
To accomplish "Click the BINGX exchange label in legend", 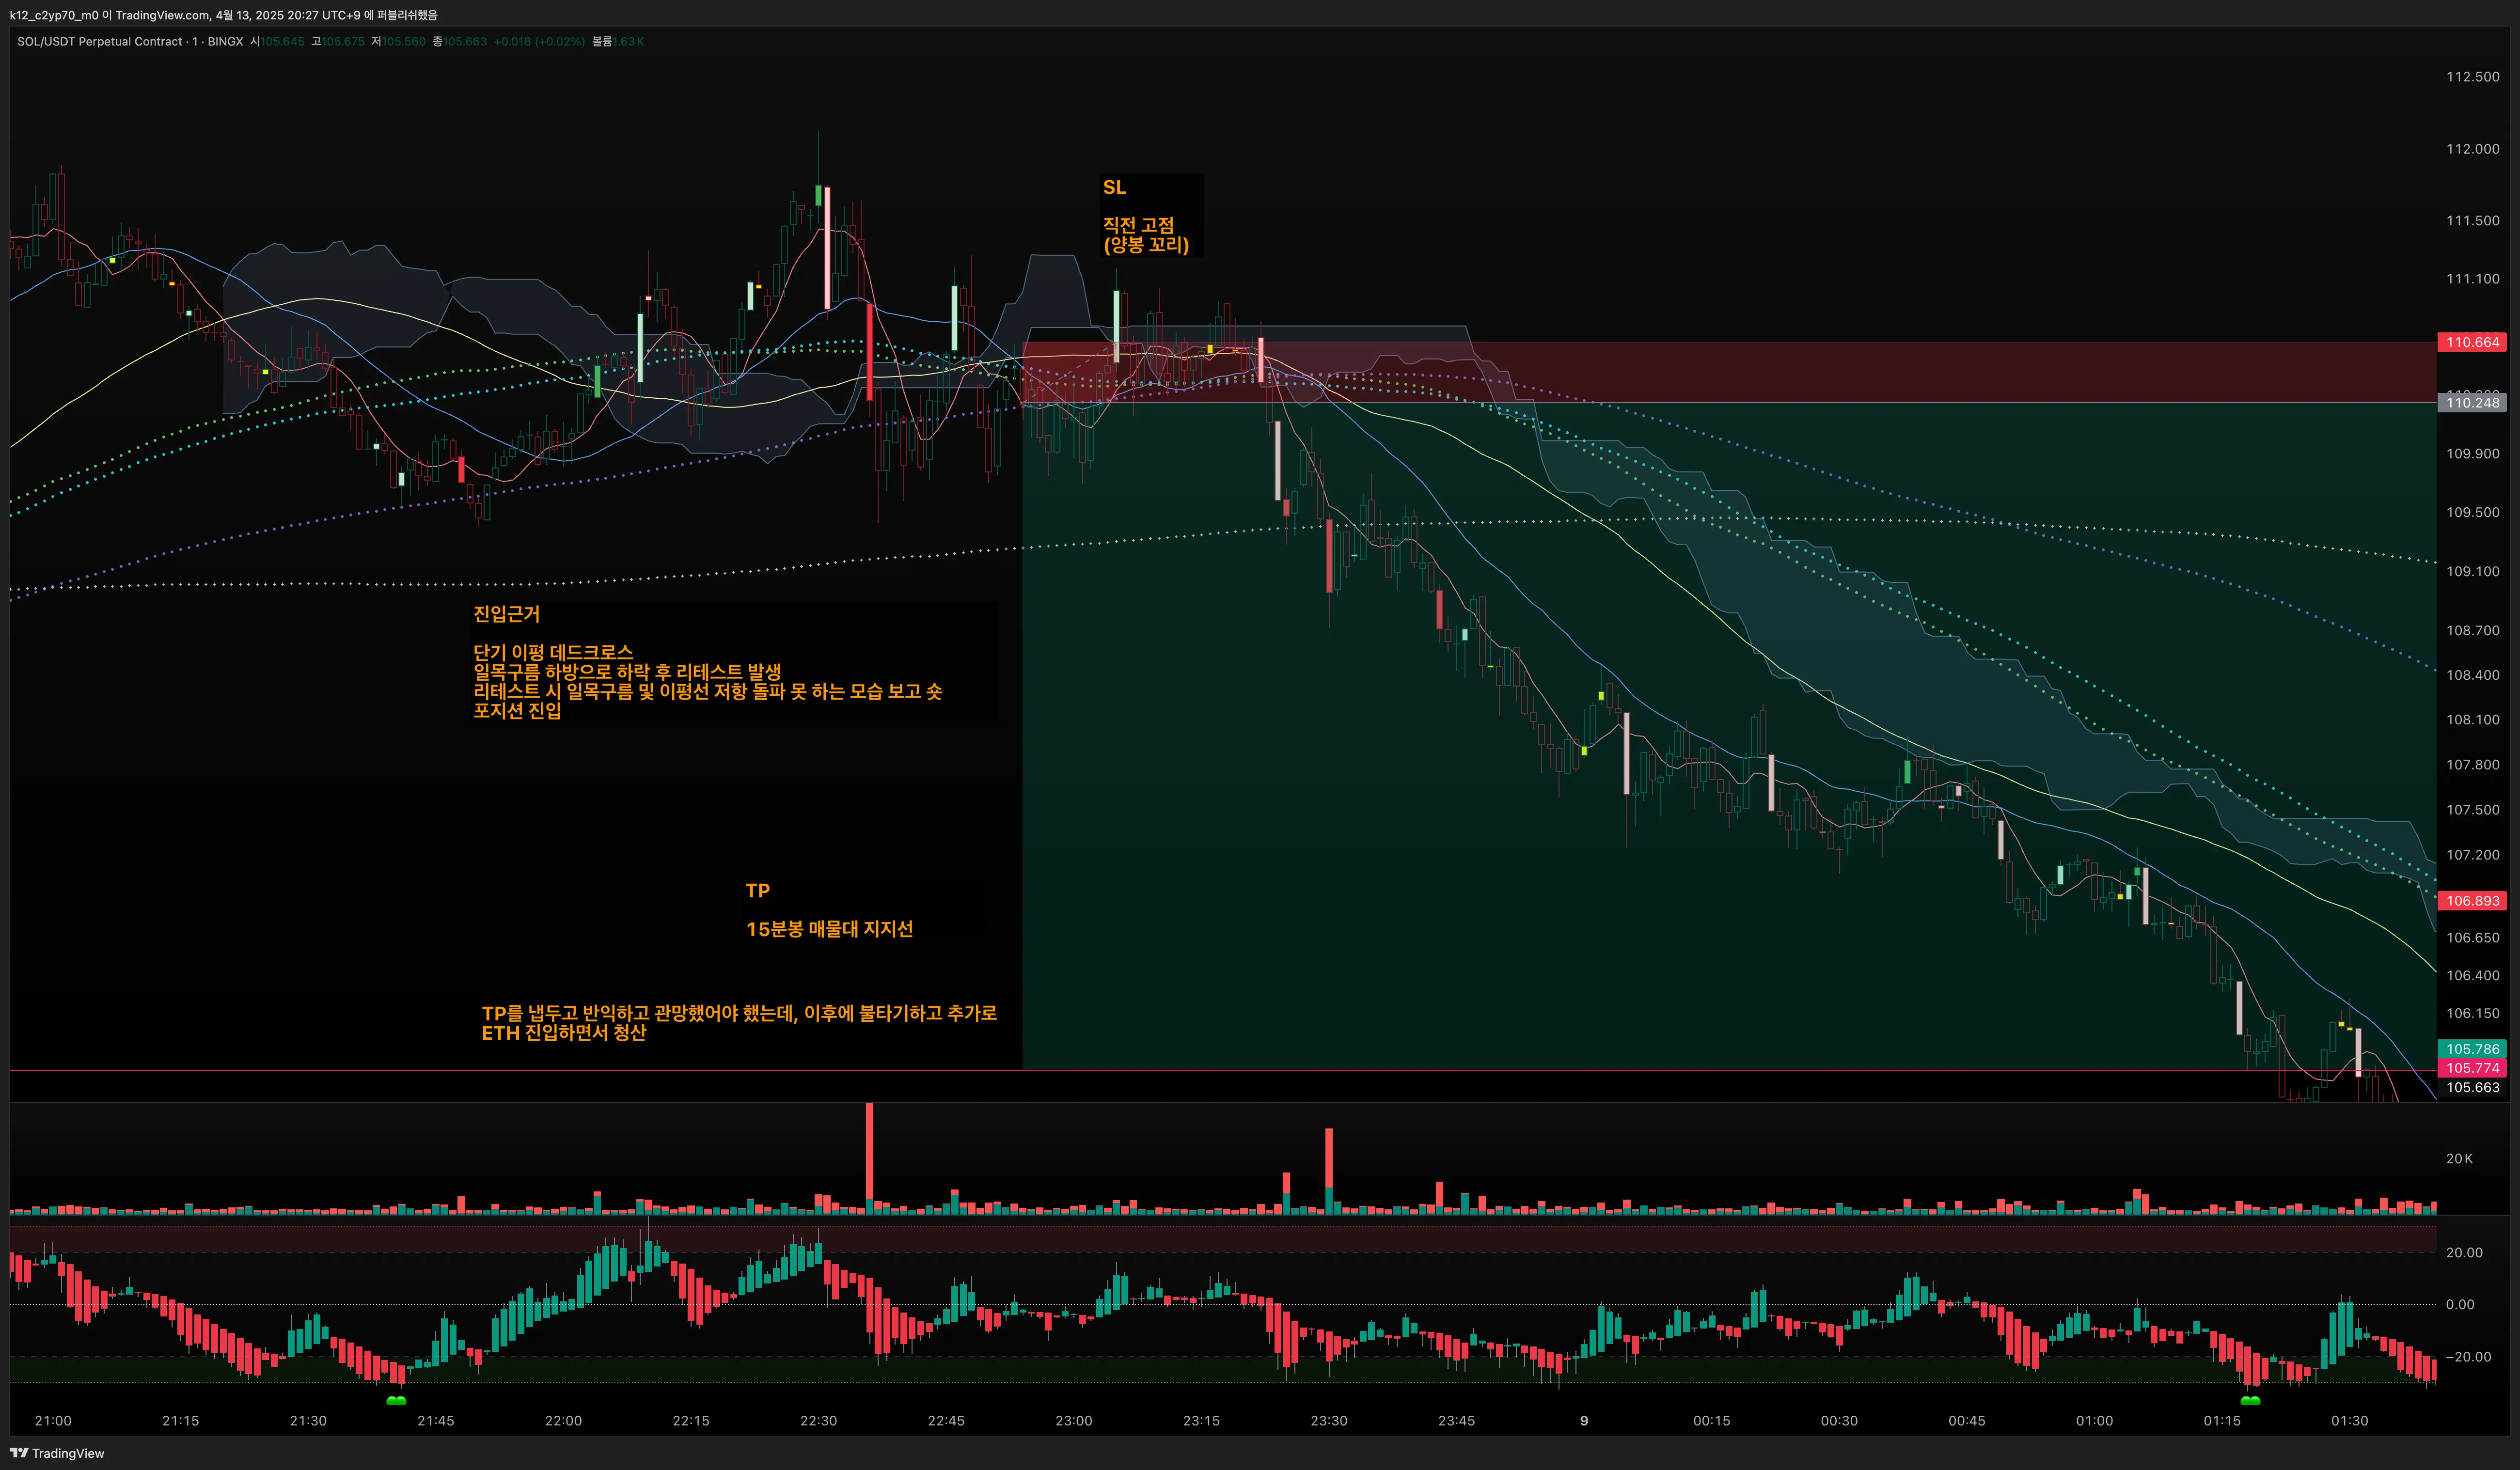I will pyautogui.click(x=225, y=41).
